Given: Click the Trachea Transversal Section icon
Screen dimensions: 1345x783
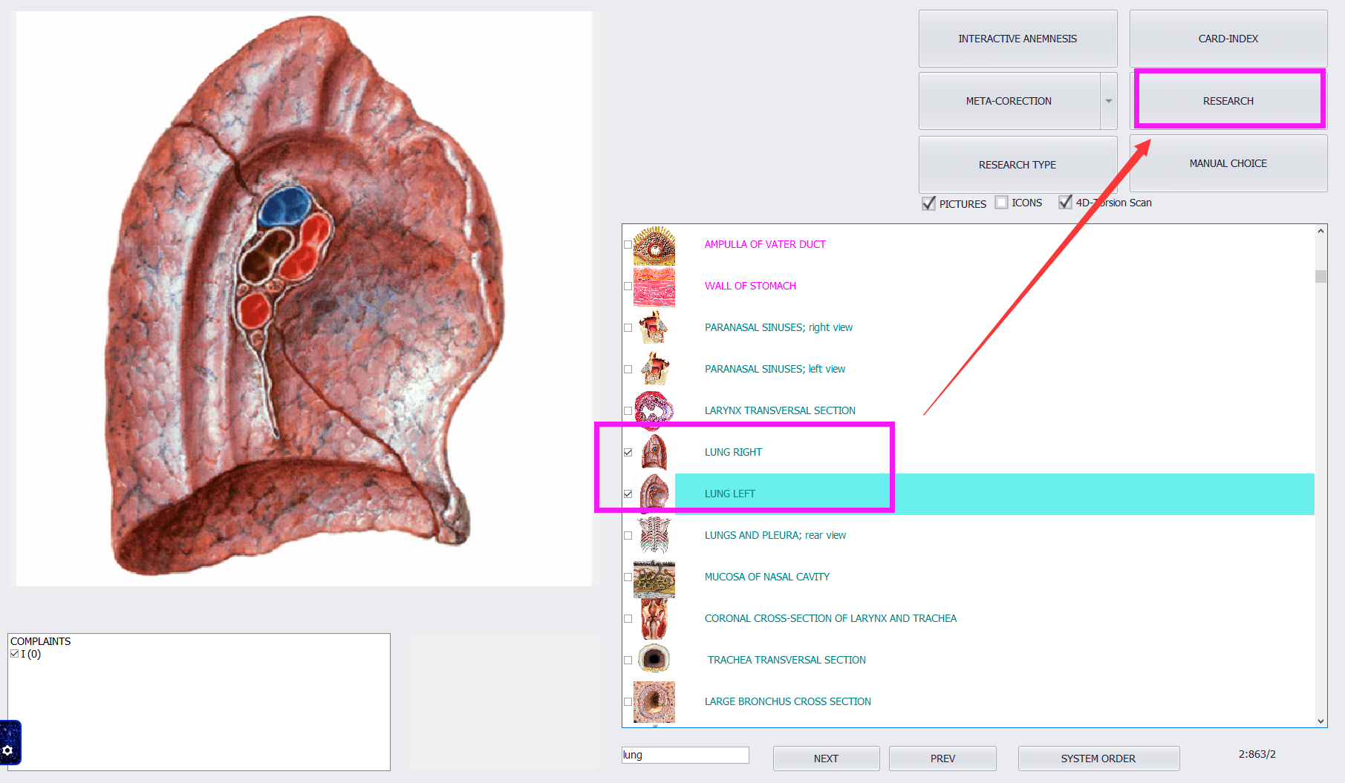Looking at the screenshot, I should click(654, 658).
